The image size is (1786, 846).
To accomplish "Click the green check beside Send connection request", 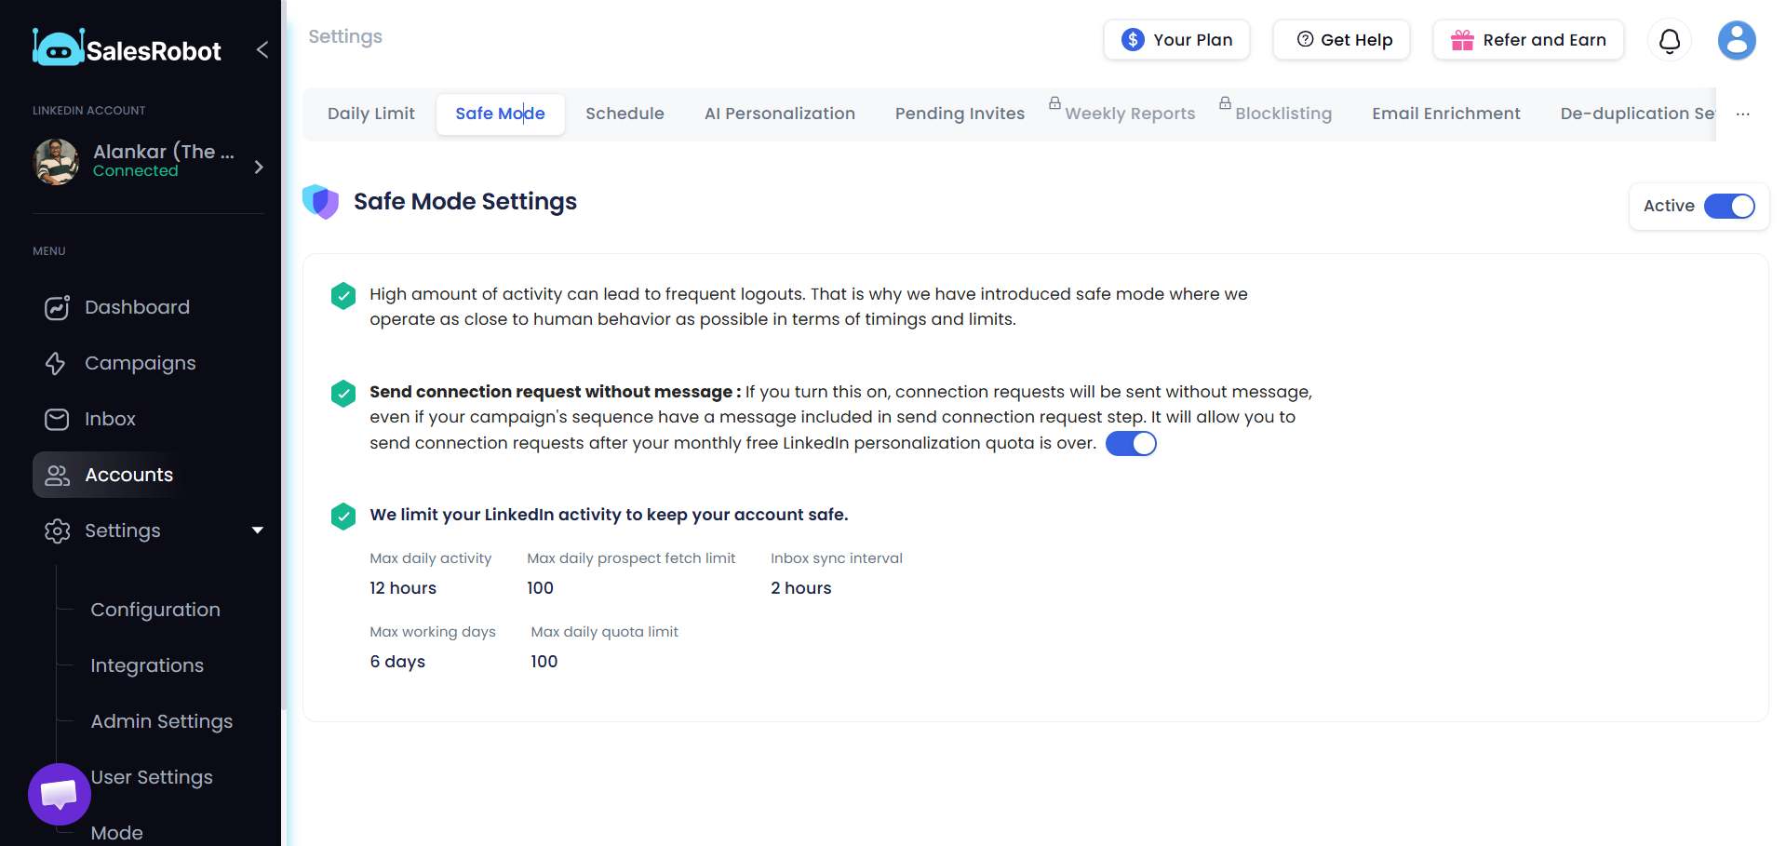I will 343,394.
